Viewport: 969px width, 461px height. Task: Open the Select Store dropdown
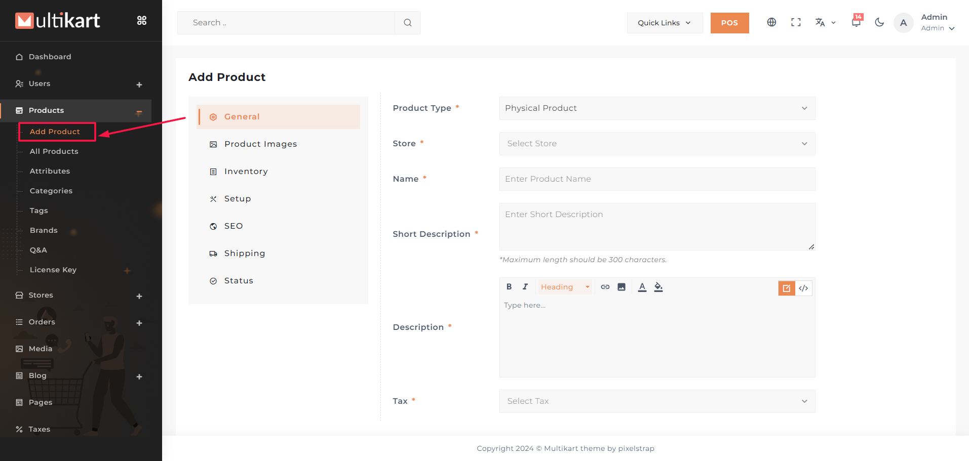point(657,144)
